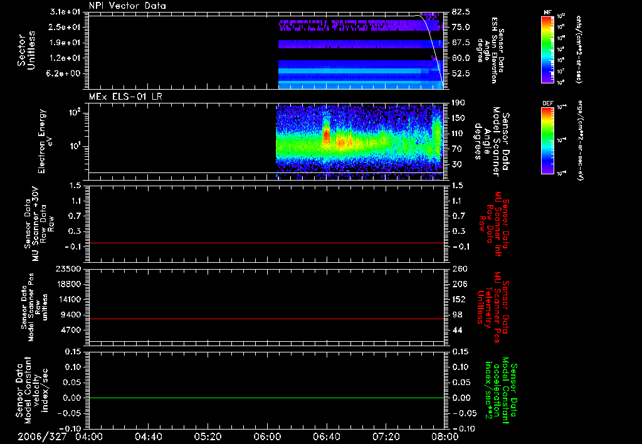
Task: Click the '04:00' time axis label
Action: pos(89,436)
